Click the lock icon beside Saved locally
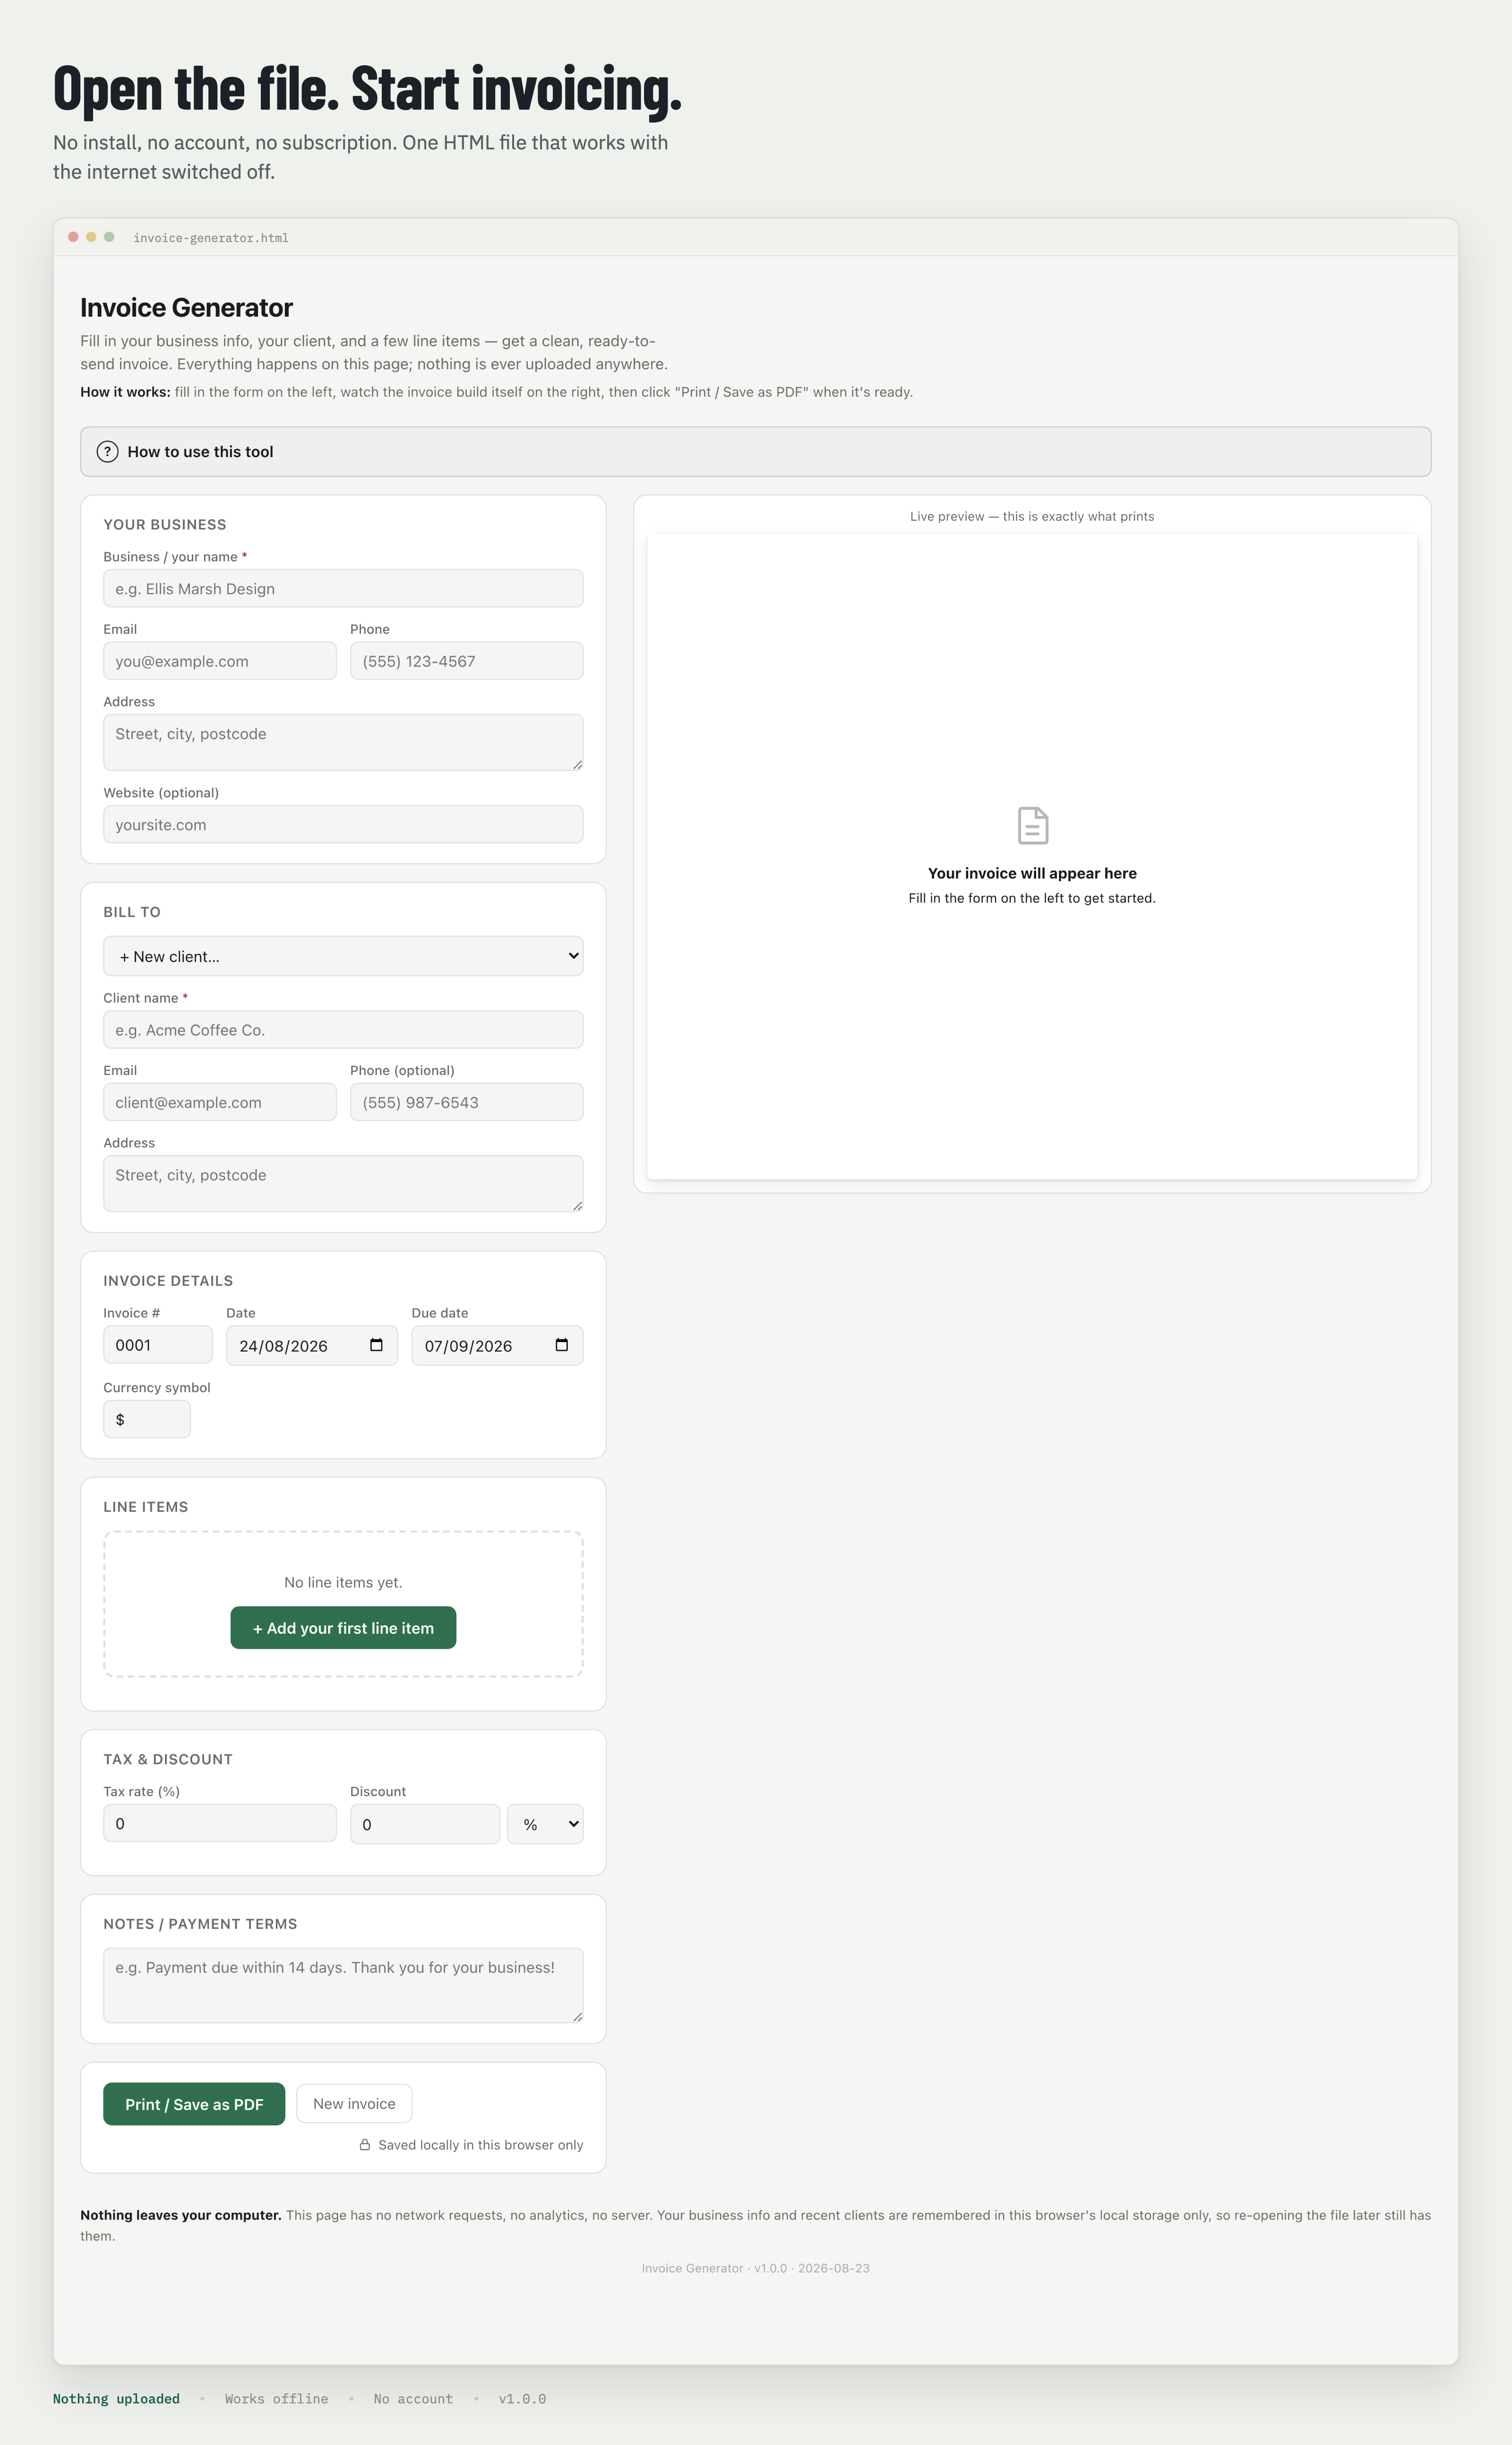Image resolution: width=1512 pixels, height=2445 pixels. (365, 2145)
